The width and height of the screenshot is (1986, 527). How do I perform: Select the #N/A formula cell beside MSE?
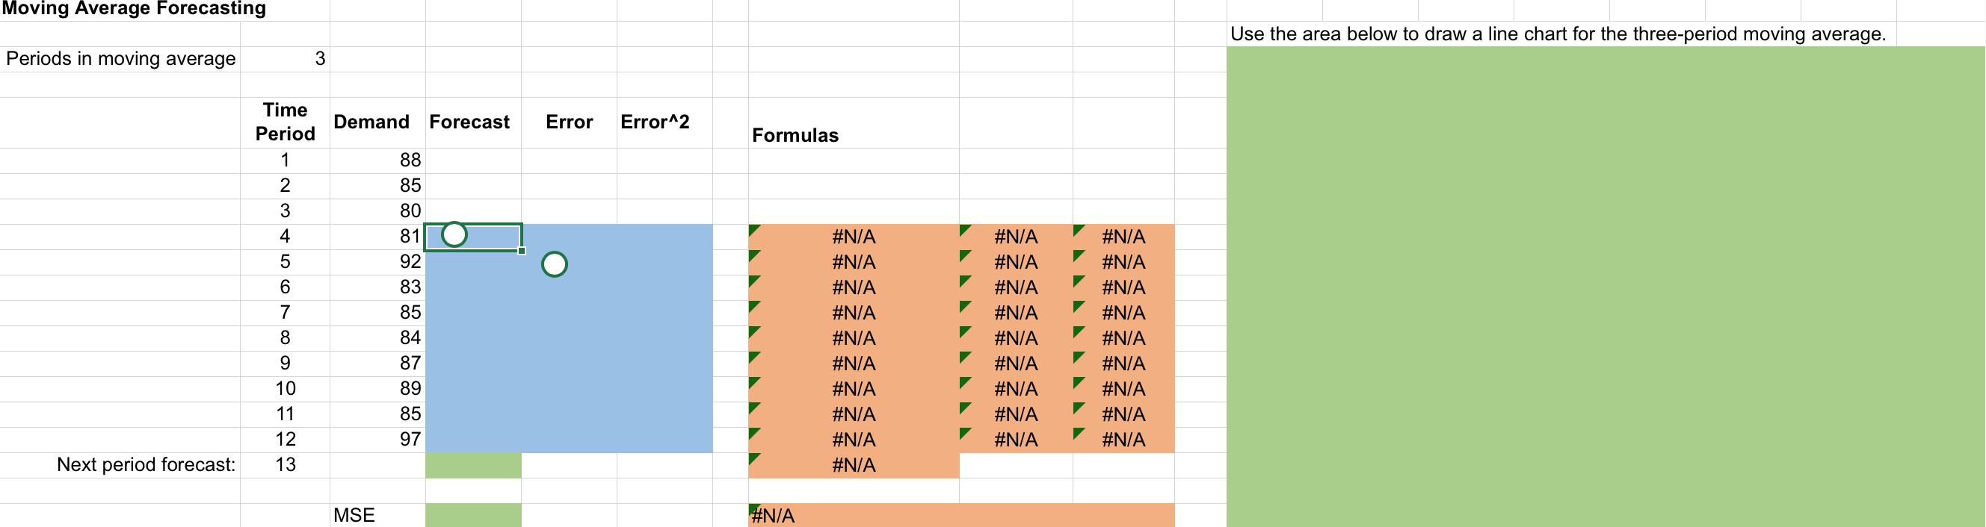961,516
